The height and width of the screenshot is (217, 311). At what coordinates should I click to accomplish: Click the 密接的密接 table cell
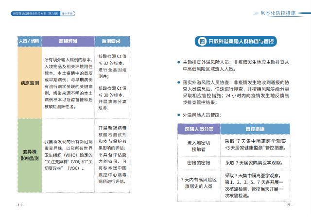(198, 163)
